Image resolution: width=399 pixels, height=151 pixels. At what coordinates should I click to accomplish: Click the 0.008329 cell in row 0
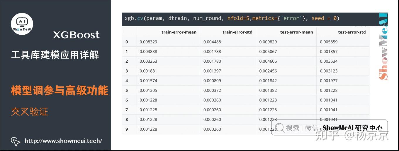(x=148, y=42)
